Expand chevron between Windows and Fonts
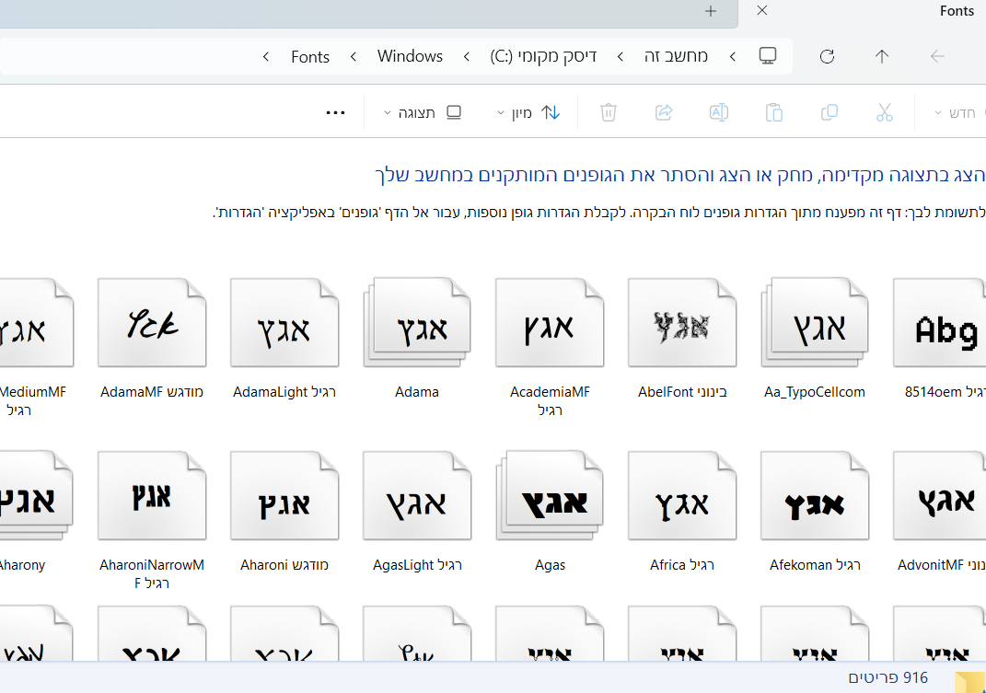This screenshot has width=986, height=693. 354,56
